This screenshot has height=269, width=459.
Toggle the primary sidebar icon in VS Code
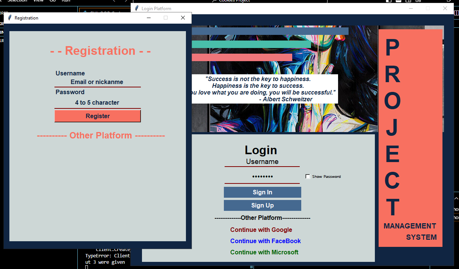pos(389,2)
